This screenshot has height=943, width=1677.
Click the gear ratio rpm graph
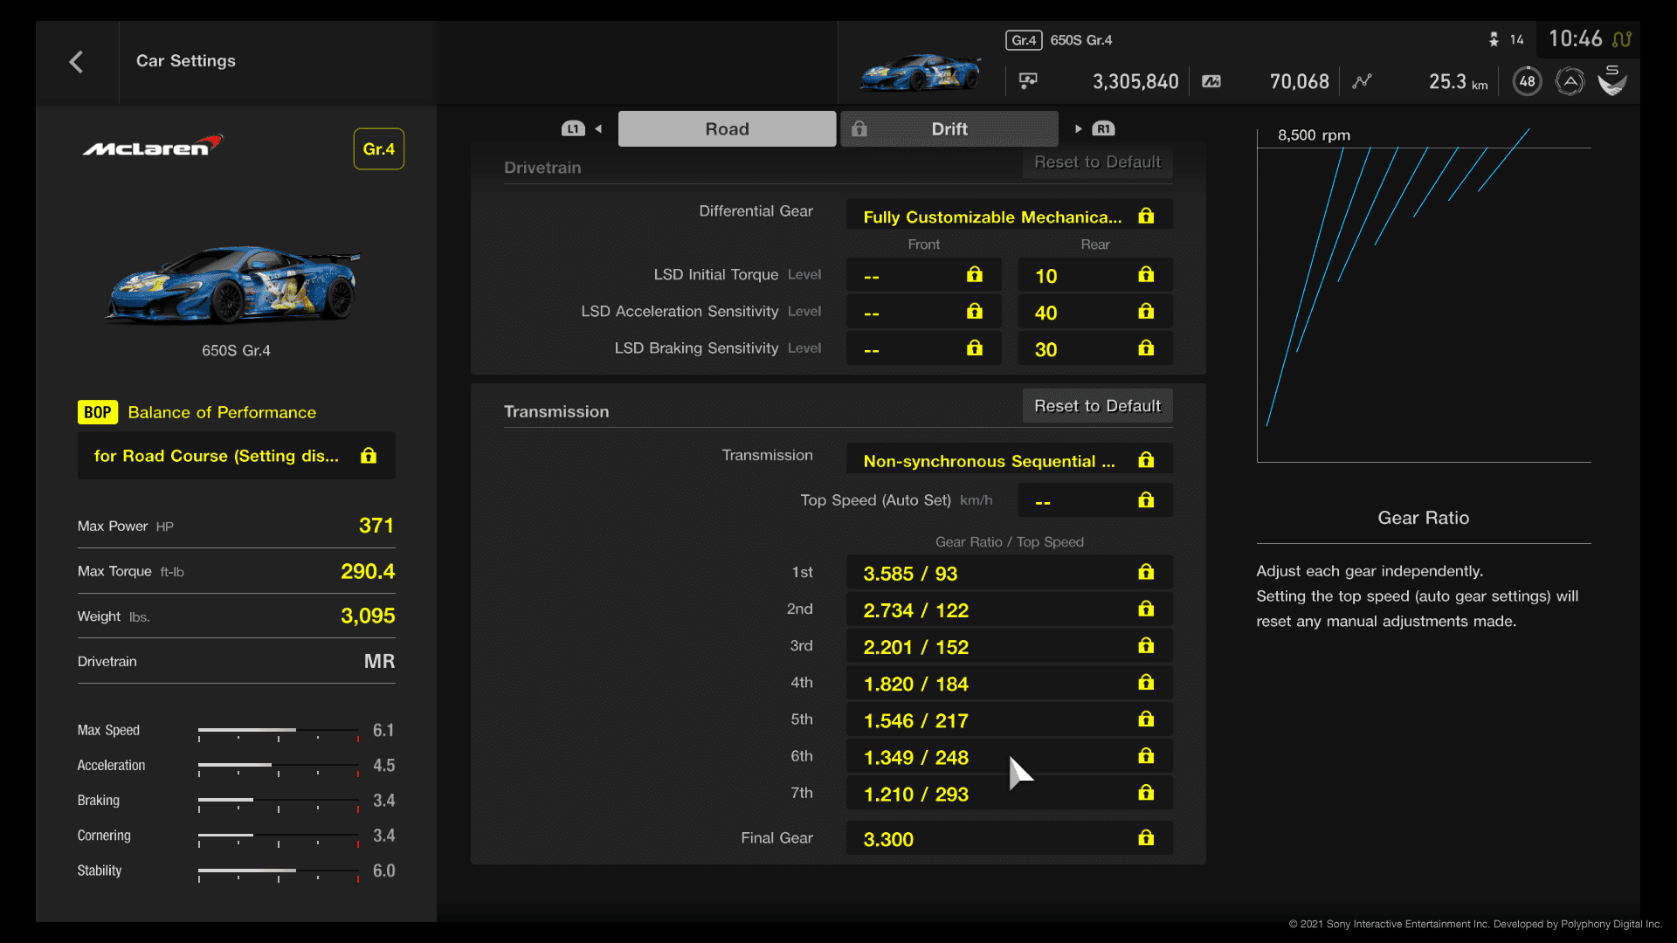(x=1424, y=295)
